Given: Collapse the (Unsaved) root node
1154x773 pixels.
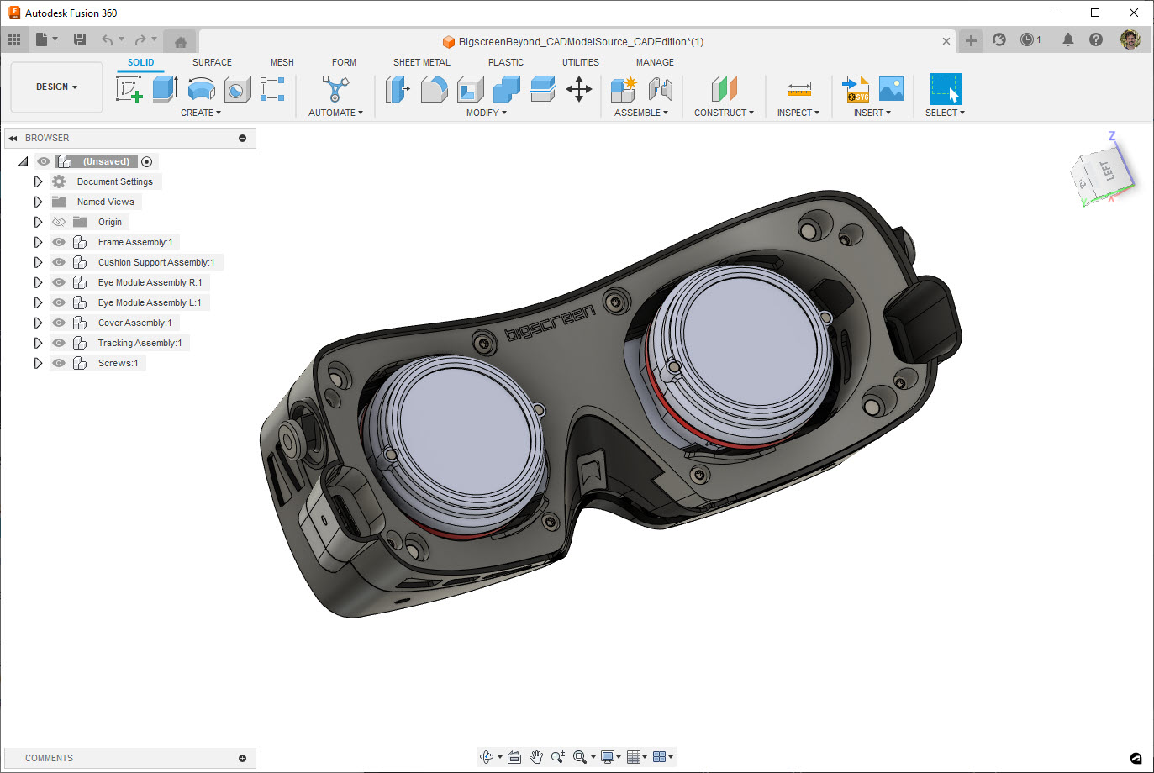Looking at the screenshot, I should click(23, 161).
